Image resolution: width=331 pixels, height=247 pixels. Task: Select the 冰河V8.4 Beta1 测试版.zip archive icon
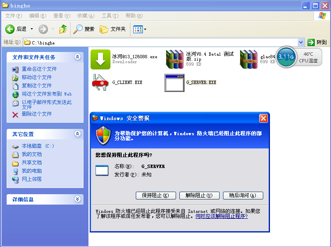(x=174, y=59)
